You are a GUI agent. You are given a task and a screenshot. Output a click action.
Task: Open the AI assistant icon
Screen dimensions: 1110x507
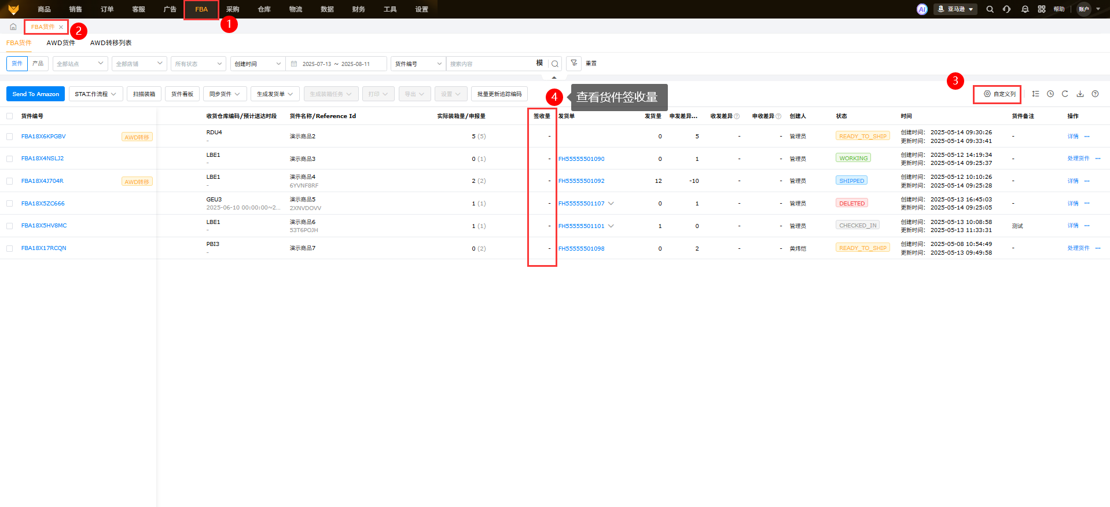(x=922, y=9)
